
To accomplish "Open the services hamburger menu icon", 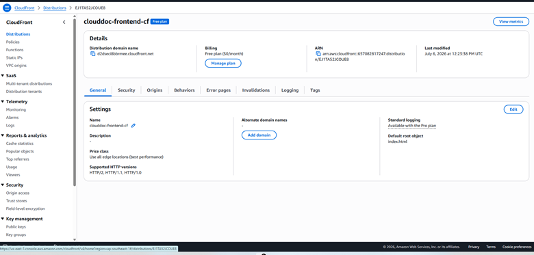I will pos(7,8).
